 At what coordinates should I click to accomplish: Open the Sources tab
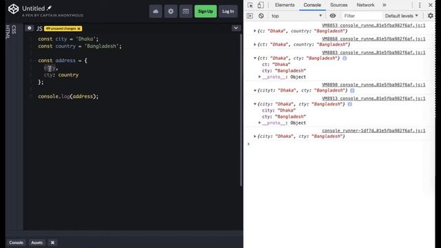[338, 5]
